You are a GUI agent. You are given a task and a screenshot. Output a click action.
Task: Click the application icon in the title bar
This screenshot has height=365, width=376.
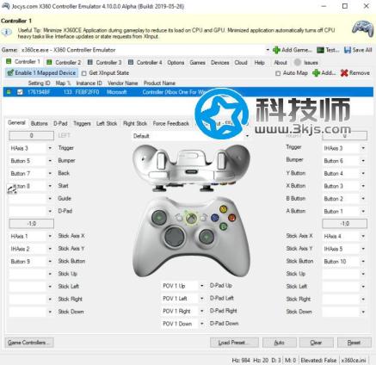5,6
